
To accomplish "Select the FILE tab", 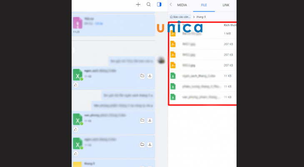I will pyautogui.click(x=204, y=5).
